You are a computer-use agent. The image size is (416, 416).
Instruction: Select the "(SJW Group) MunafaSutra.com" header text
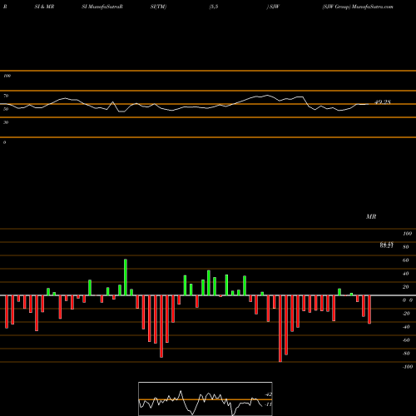pos(358,7)
